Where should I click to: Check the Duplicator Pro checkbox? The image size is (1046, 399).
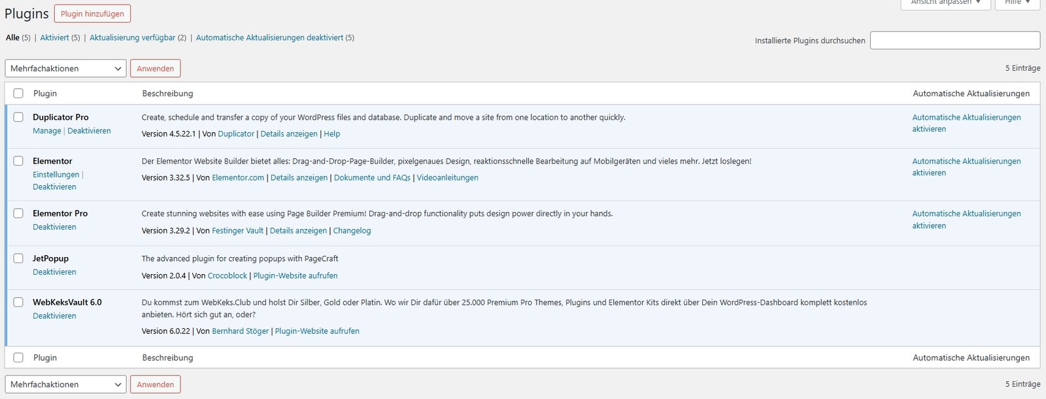coord(18,117)
